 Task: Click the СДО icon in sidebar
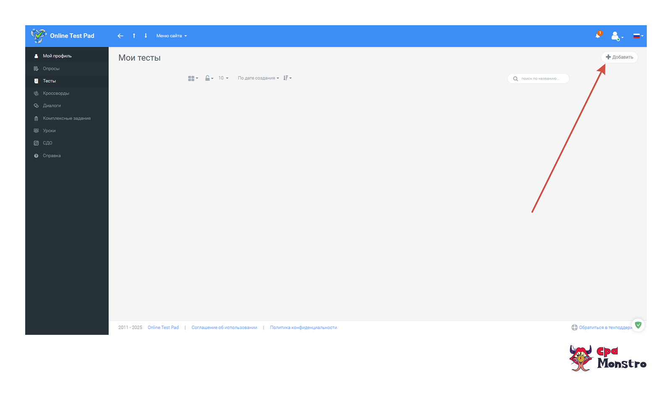[36, 143]
